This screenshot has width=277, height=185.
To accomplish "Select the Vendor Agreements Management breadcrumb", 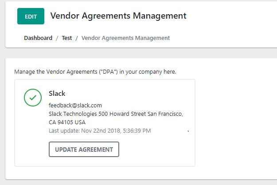I will pyautogui.click(x=125, y=38).
